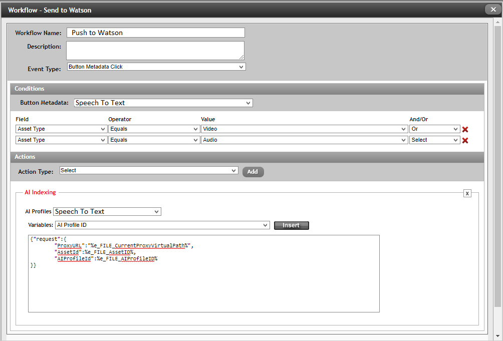Open the Video value dropdown
The height and width of the screenshot is (341, 503).
click(305, 129)
